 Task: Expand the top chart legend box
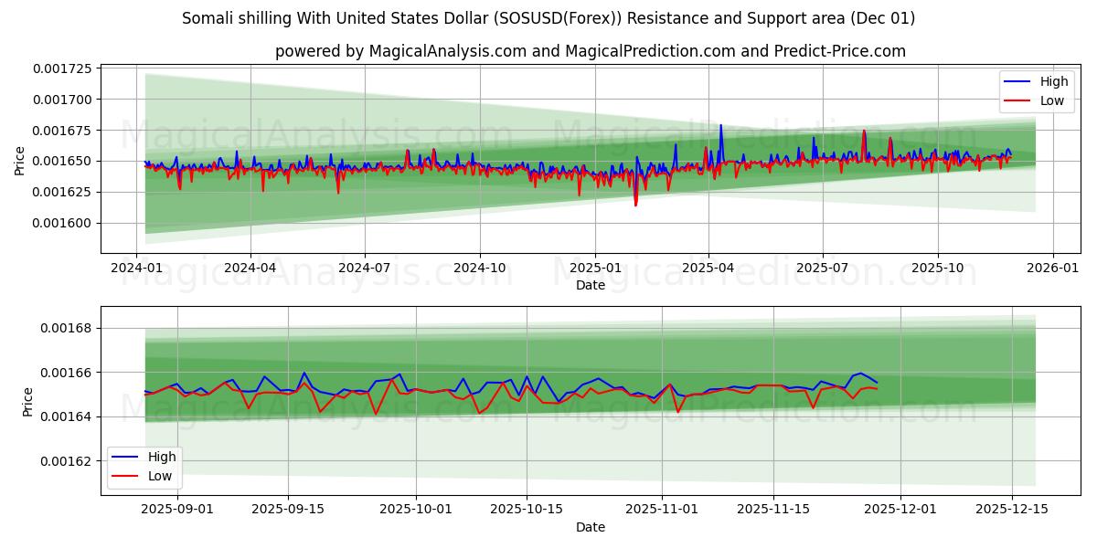point(1038,90)
